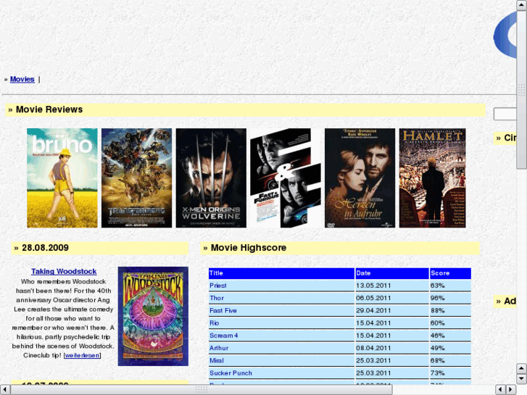This screenshot has width=527, height=395.
Task: Click the 08.04.2011 date for Arthur
Action: tap(392, 349)
